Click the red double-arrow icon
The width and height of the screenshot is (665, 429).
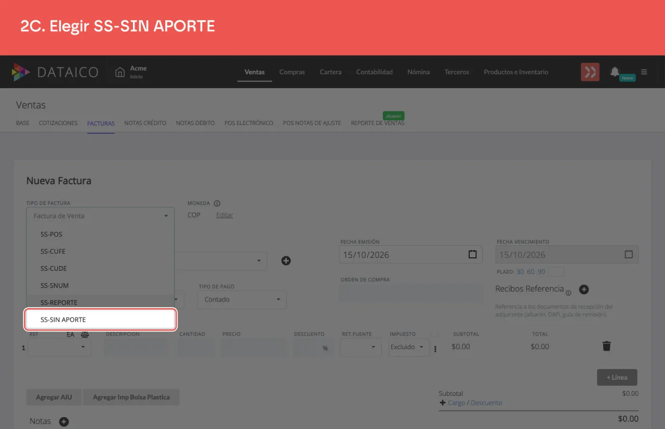pyautogui.click(x=590, y=72)
